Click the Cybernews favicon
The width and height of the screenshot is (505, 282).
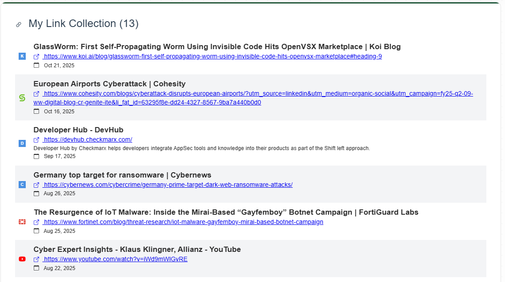(22, 185)
